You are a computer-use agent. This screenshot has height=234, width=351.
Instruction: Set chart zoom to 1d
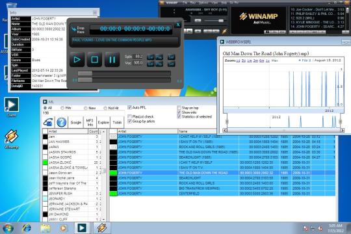[x=238, y=60]
